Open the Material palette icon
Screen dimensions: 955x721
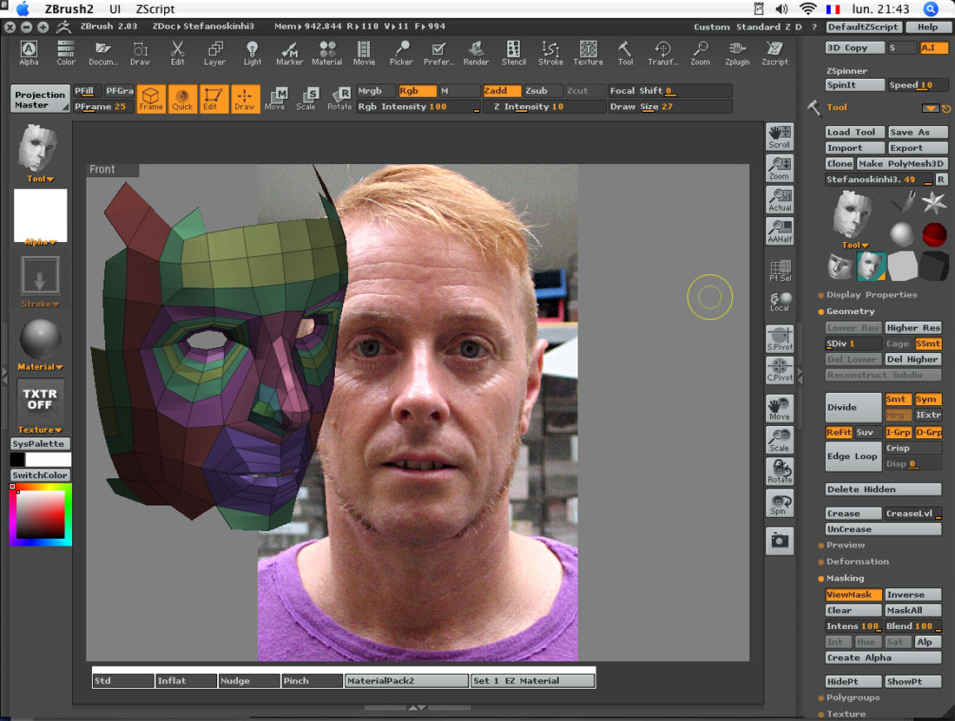pyautogui.click(x=327, y=53)
